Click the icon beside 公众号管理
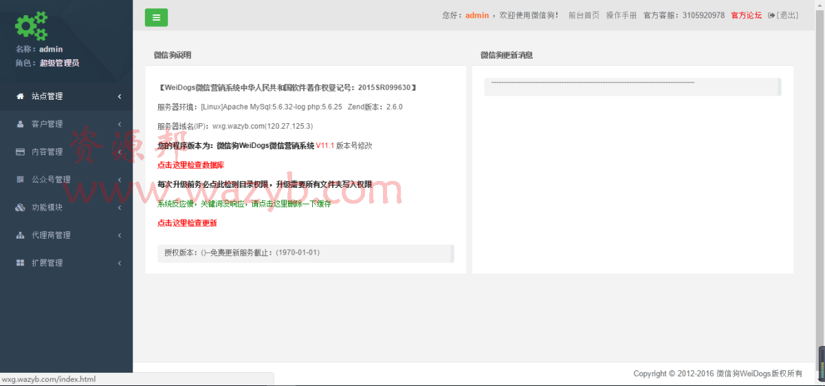Viewport: 825px width, 386px height. tap(20, 180)
